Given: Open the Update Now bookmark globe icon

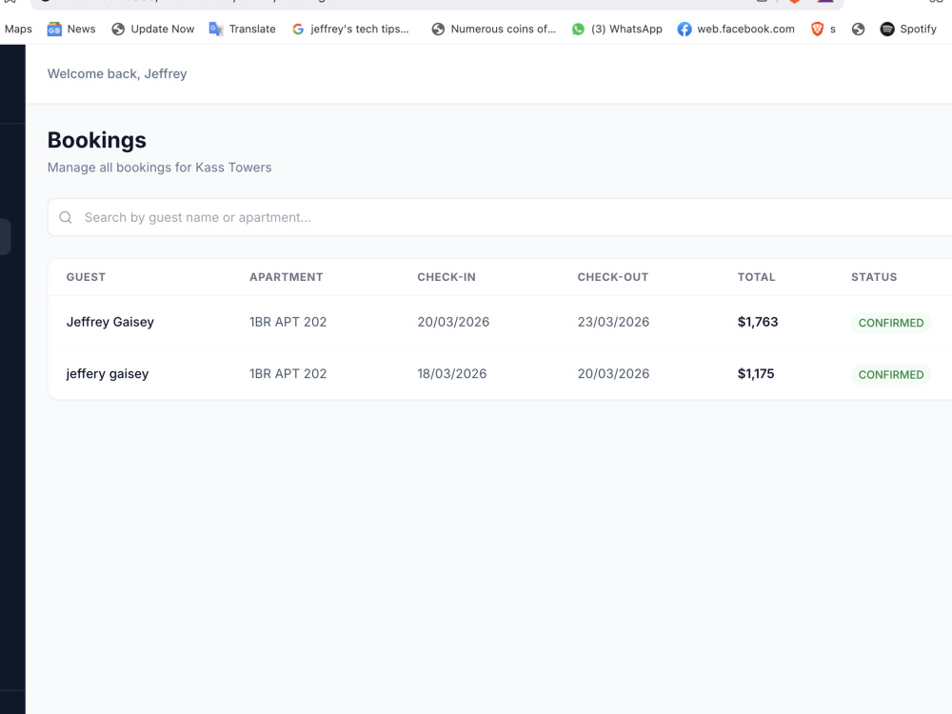Looking at the screenshot, I should (x=118, y=30).
